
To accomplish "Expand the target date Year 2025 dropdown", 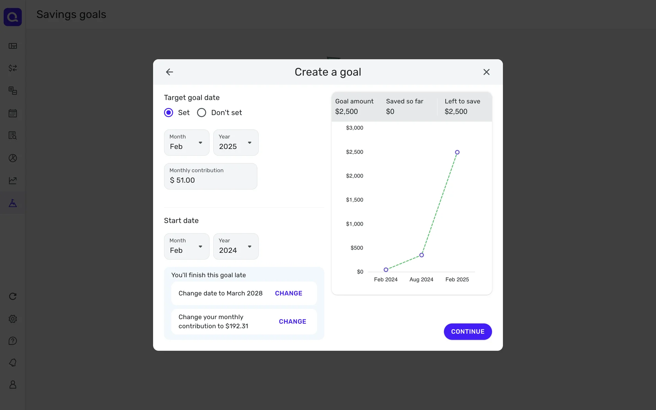I will (236, 142).
